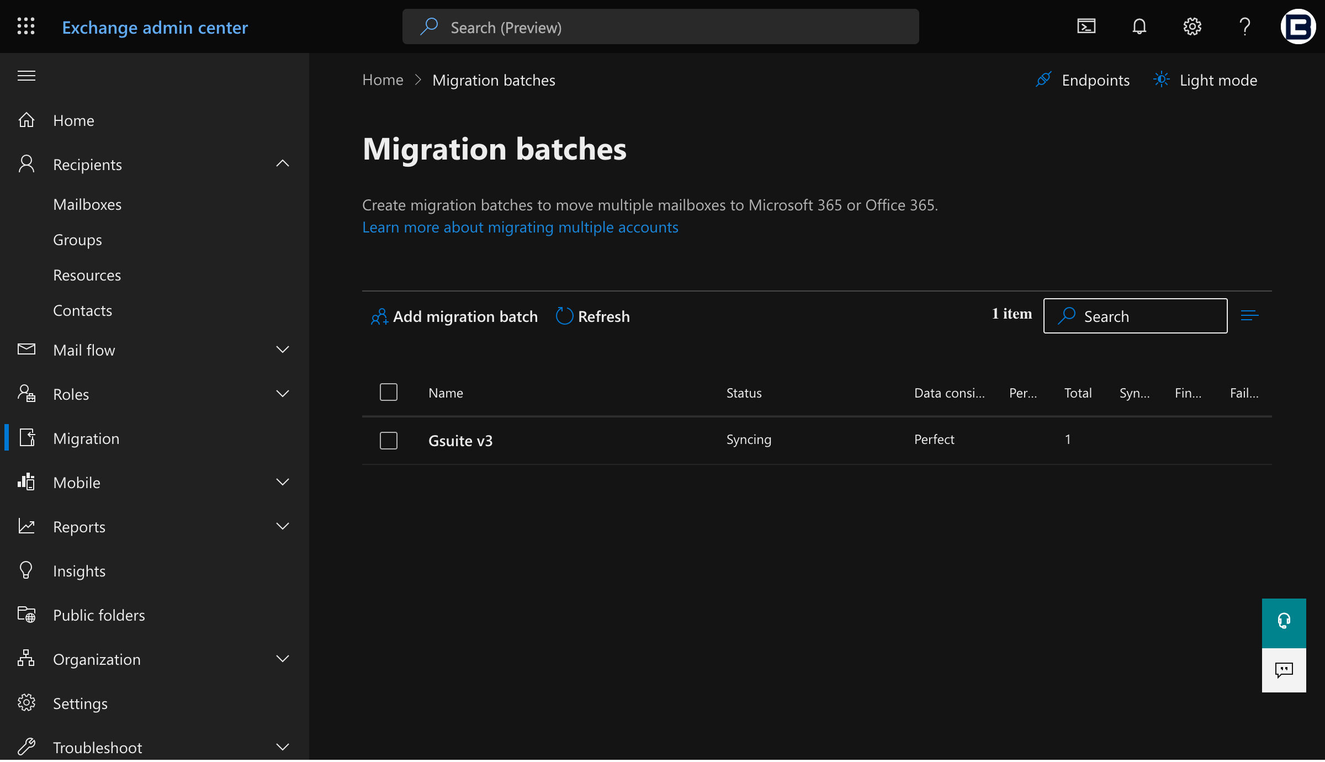Collapse the navigation menu hamburger icon
This screenshot has height=762, width=1325.
[x=26, y=76]
